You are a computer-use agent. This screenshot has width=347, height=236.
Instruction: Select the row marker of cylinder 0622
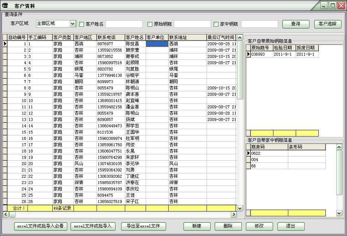pyautogui.click(x=248, y=153)
